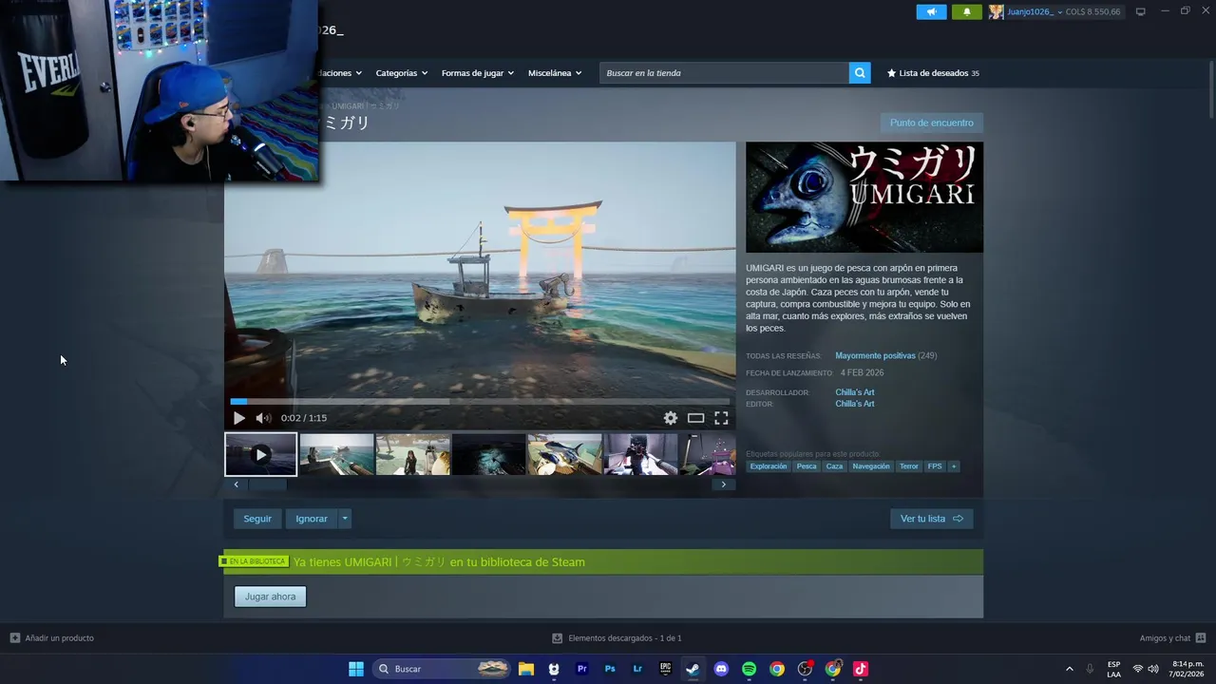Click the thumbnail strip scrollbar handle
Image resolution: width=1216 pixels, height=684 pixels.
coord(267,484)
